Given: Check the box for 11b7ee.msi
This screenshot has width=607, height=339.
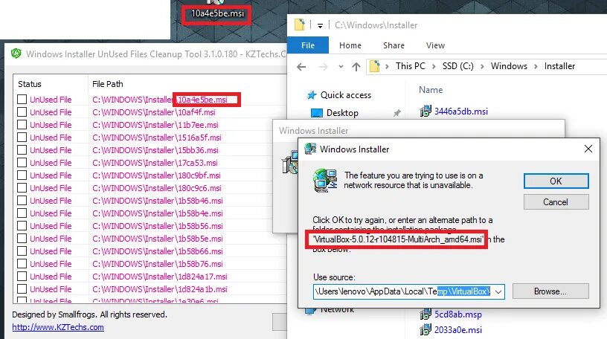Looking at the screenshot, I should [22, 125].
